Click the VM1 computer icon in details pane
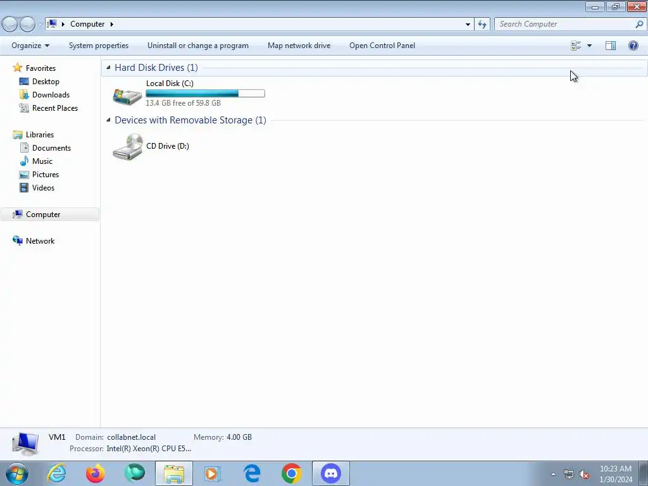Screen dimensions: 648x486 25,444
